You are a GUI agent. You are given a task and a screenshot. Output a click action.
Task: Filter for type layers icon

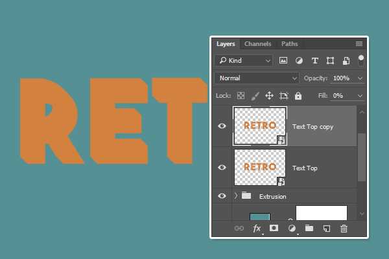pos(315,60)
